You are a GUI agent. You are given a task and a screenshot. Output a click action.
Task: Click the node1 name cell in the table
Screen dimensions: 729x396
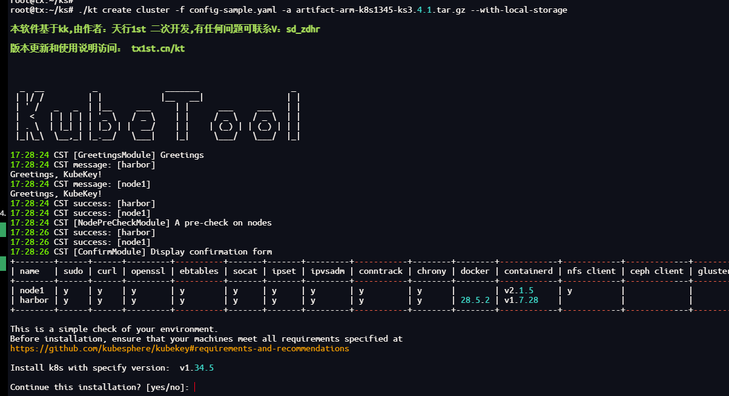(x=32, y=290)
